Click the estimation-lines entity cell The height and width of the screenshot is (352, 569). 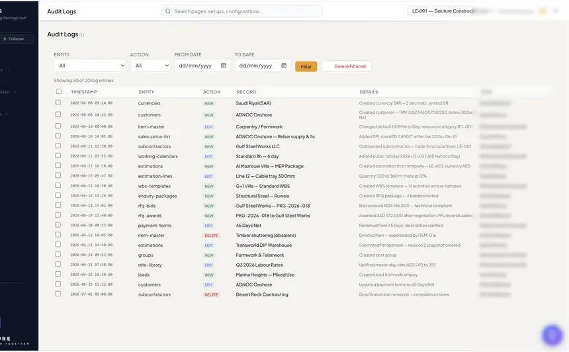click(155, 177)
